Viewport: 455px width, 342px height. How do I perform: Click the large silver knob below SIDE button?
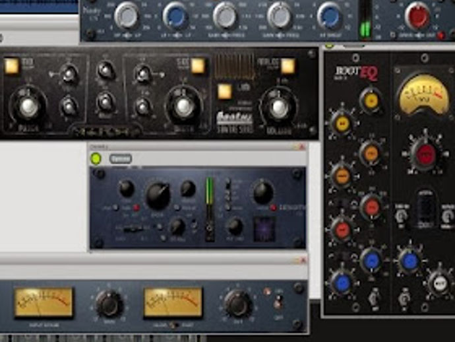pyautogui.click(x=183, y=107)
